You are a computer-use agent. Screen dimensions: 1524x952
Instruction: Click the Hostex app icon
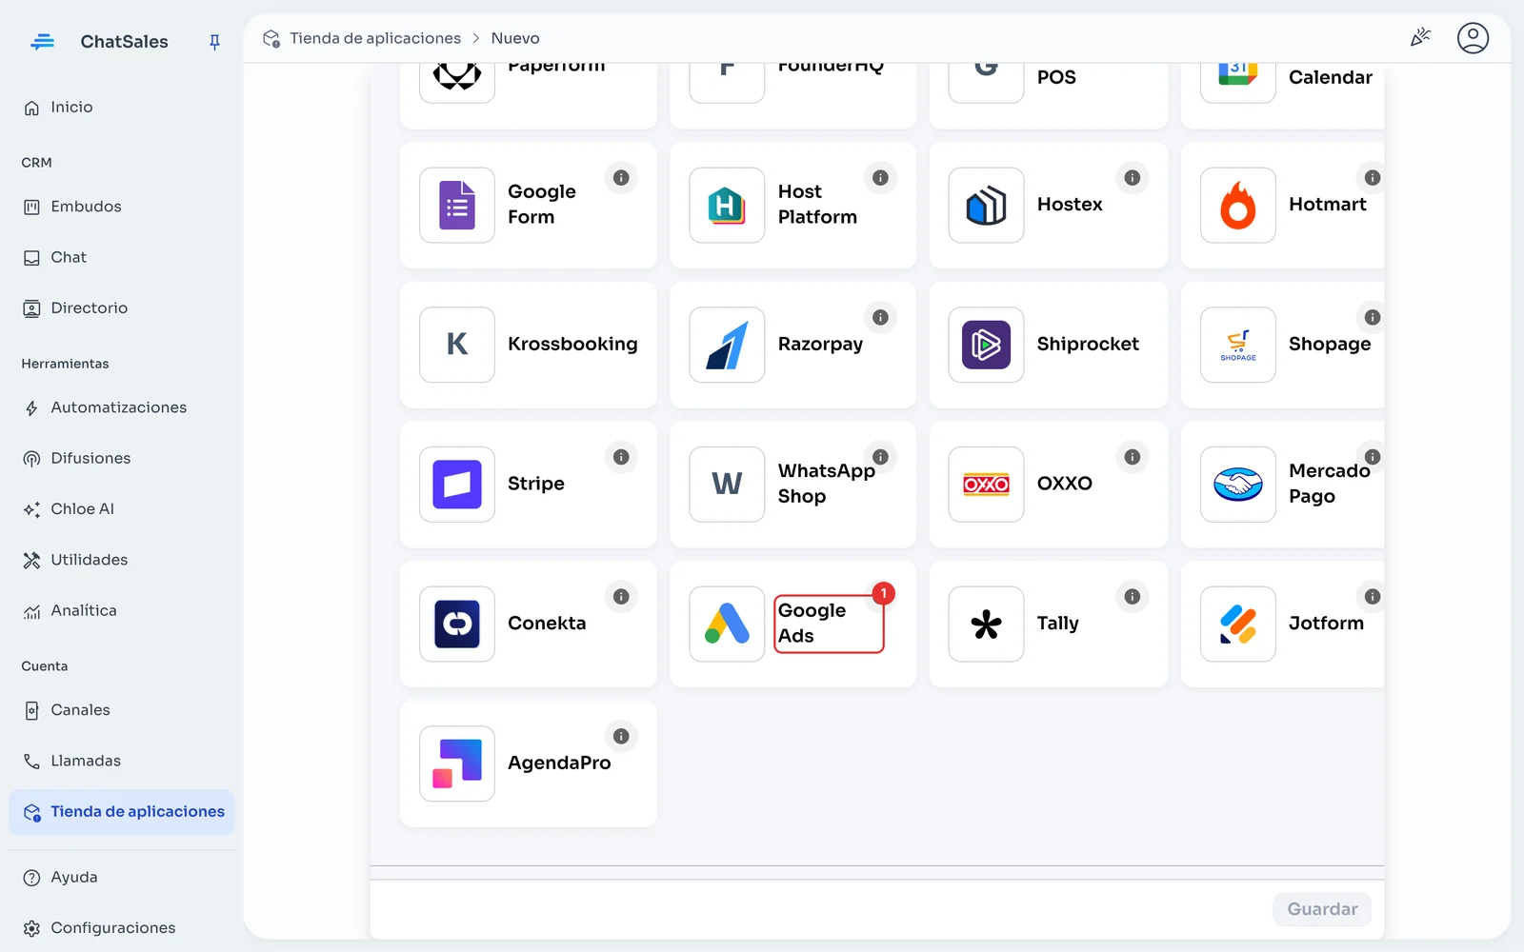point(986,206)
